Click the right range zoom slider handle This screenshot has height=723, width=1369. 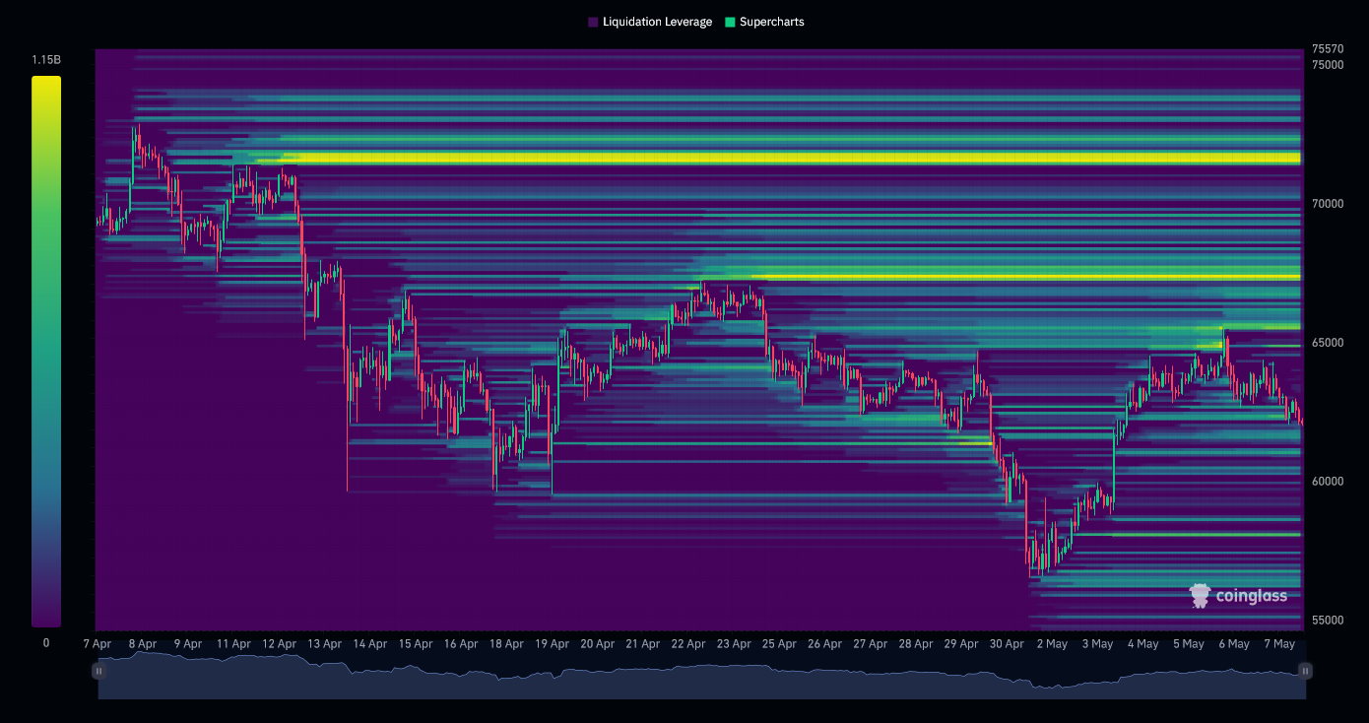click(x=1306, y=671)
